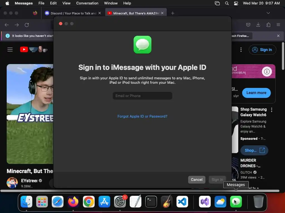Screen dimensions: 285x213
Task: Open the Apple menu
Action: tap(7, 3)
